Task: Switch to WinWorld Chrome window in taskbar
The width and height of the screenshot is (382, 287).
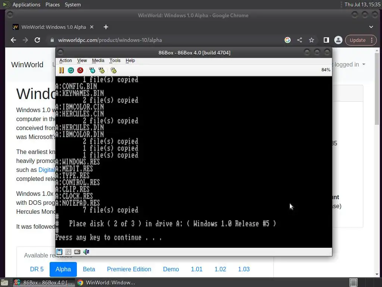Action: tap(106, 283)
